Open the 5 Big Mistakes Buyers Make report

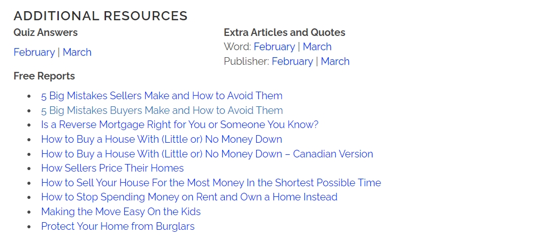click(x=162, y=110)
